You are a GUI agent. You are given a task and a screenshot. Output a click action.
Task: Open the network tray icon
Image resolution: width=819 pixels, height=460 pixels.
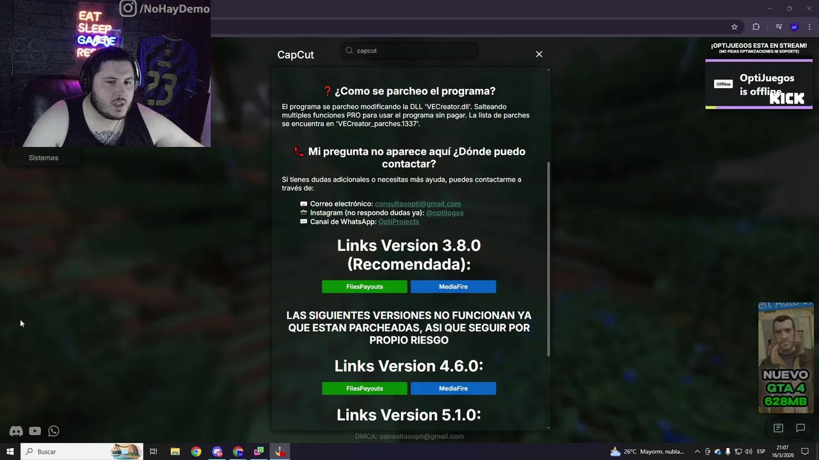click(738, 452)
